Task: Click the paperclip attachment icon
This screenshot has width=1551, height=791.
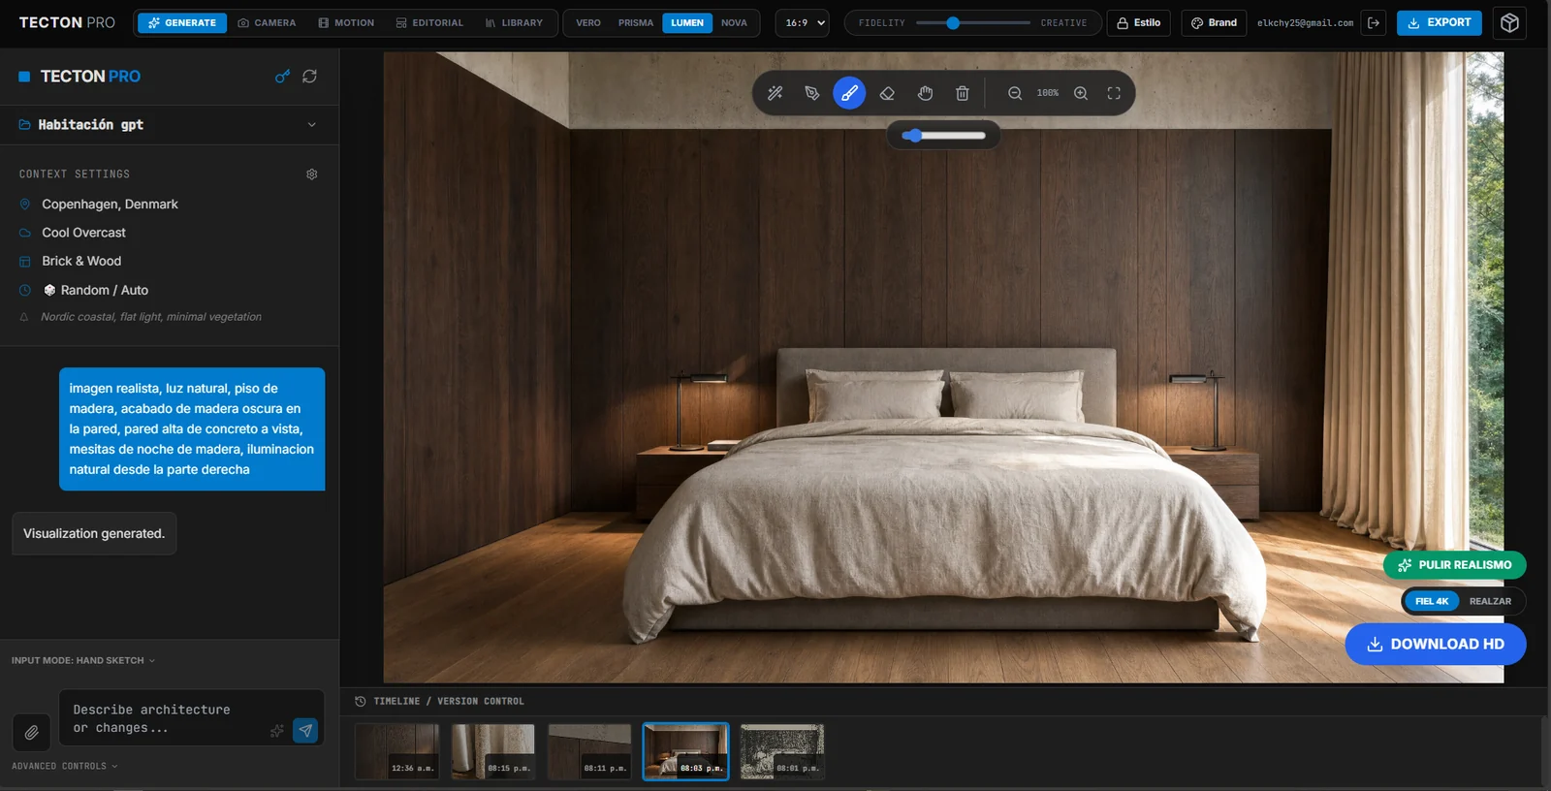Action: click(31, 732)
